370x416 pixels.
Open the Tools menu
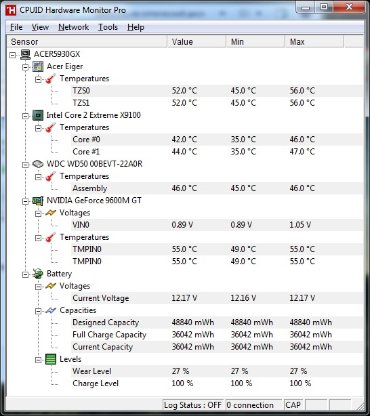point(108,27)
